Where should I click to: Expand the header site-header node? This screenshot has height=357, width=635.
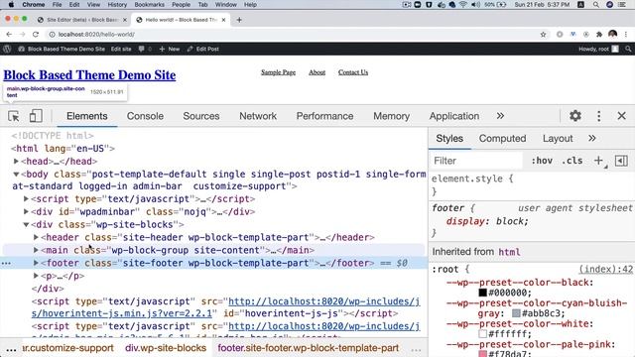(x=36, y=237)
